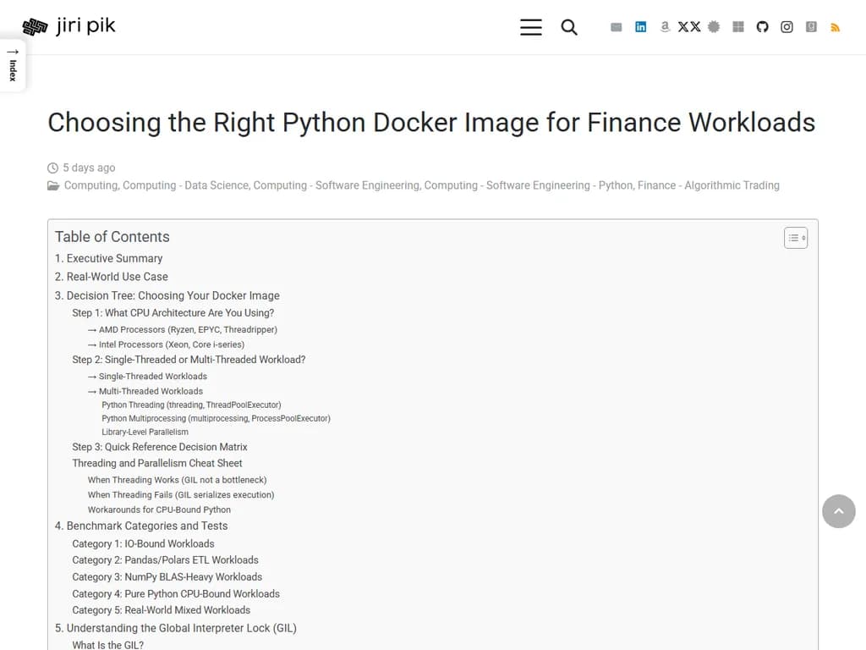Viewport: 866px width, 650px height.
Task: Open the hamburger navigation menu
Action: pyautogui.click(x=531, y=27)
